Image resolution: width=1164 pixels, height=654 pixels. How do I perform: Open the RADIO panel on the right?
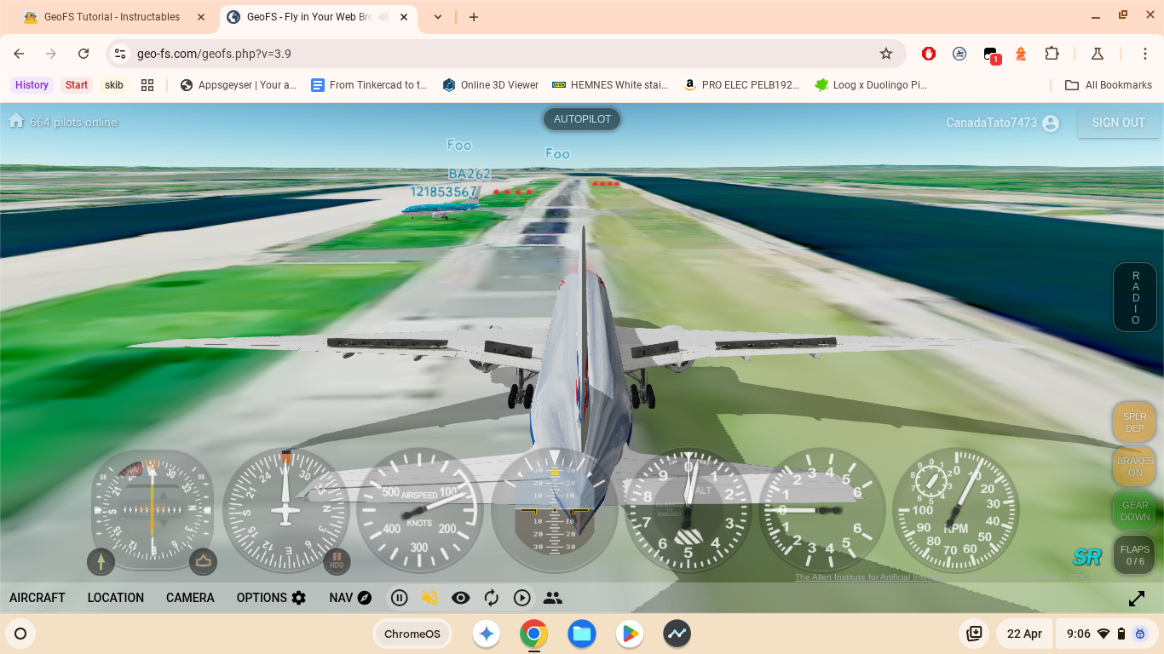(1134, 296)
